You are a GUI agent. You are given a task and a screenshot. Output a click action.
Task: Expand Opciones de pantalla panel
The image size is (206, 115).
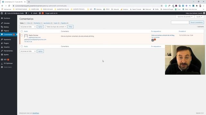point(185,17)
